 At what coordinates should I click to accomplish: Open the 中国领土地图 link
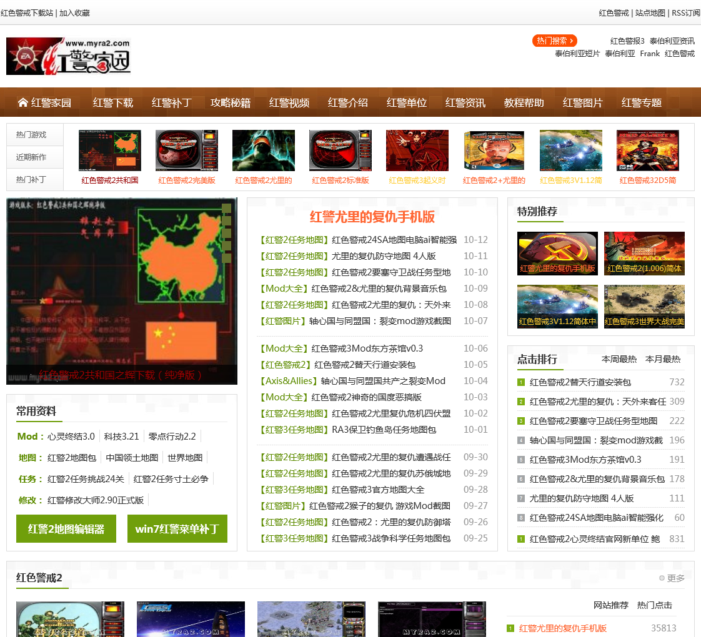click(x=132, y=458)
